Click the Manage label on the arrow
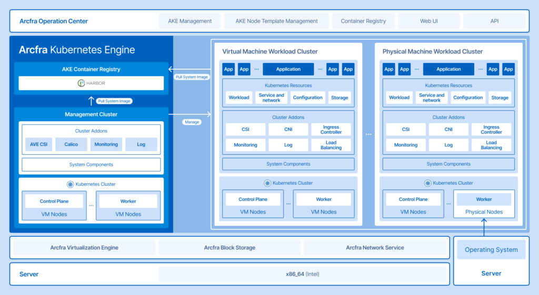539x295 pixels. click(192, 122)
